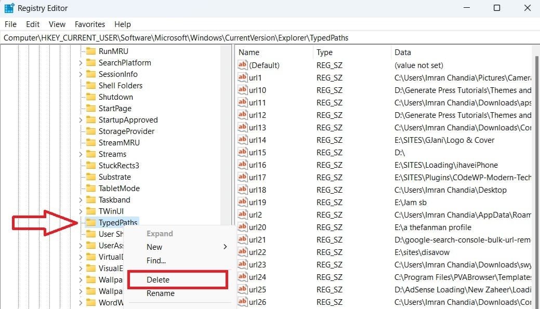This screenshot has width=540, height=309.
Task: Choose Delete from the context menu
Action: pos(158,279)
